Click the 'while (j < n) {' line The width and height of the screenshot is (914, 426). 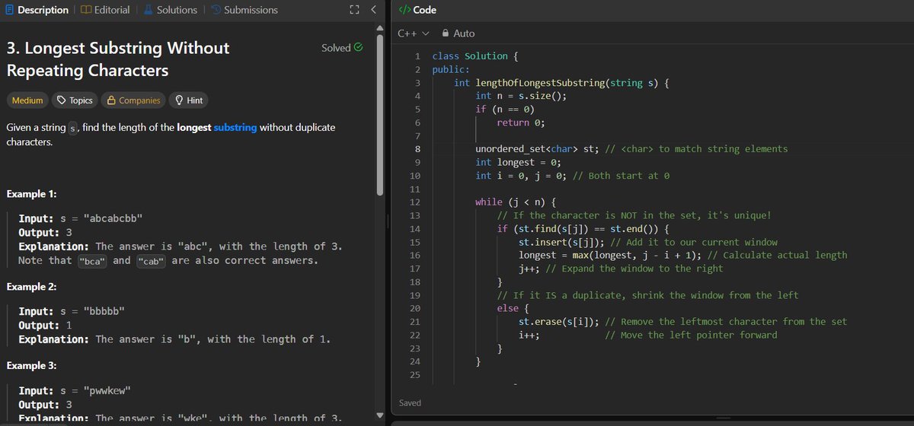coord(516,202)
